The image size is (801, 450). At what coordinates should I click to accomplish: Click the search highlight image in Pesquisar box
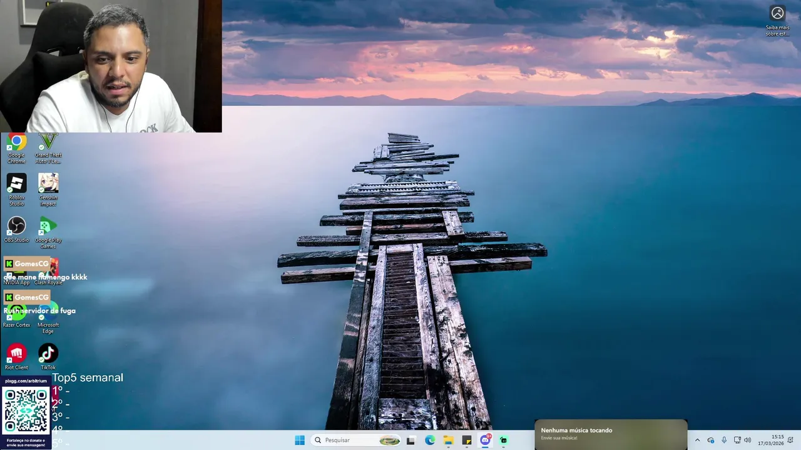[x=389, y=440]
